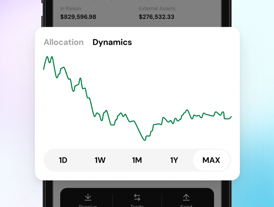This screenshot has width=274, height=207.
Task: Tap the Trade swap arrows icon
Action: pyautogui.click(x=137, y=197)
